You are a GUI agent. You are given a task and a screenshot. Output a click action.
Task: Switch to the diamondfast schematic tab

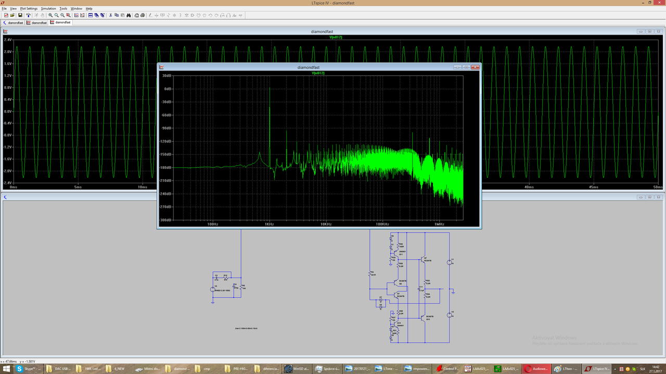click(13, 23)
